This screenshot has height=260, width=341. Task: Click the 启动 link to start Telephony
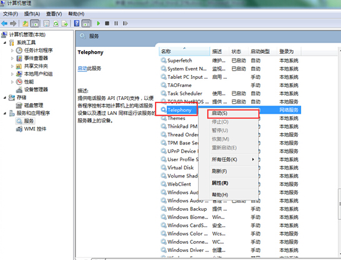82,69
